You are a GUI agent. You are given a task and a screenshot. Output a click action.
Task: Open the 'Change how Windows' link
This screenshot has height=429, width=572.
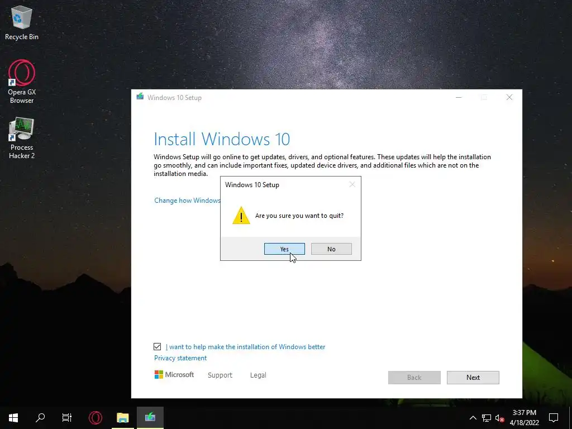point(187,201)
